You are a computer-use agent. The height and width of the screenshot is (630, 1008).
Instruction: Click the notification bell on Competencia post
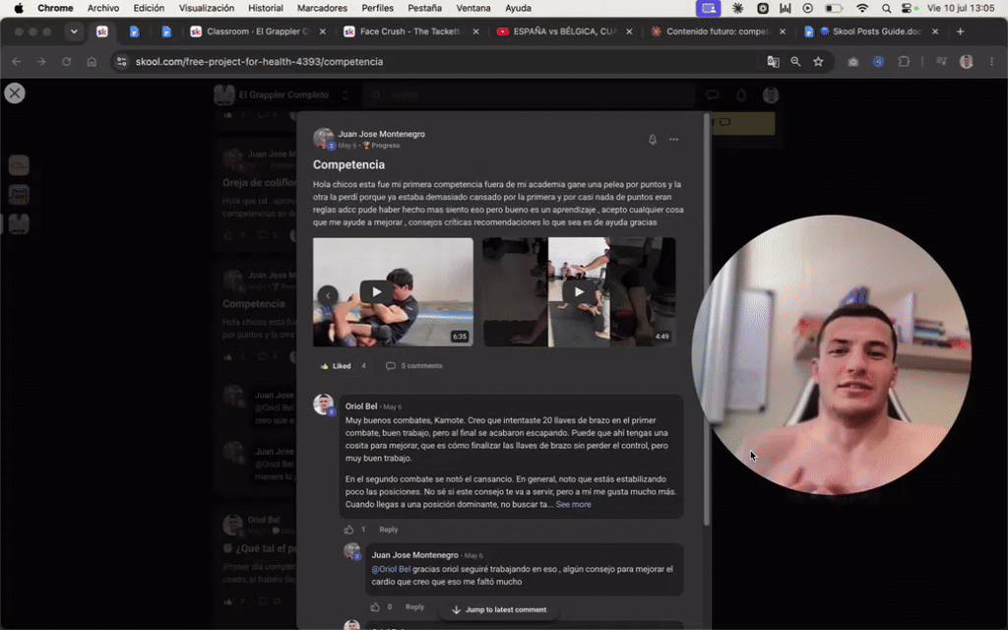[x=653, y=140]
